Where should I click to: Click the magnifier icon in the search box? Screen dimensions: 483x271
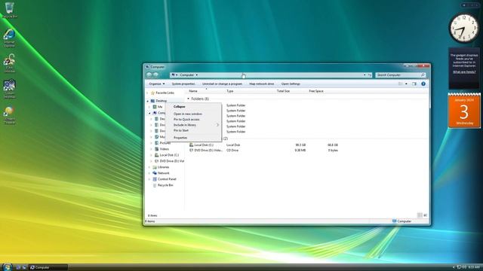click(x=423, y=75)
